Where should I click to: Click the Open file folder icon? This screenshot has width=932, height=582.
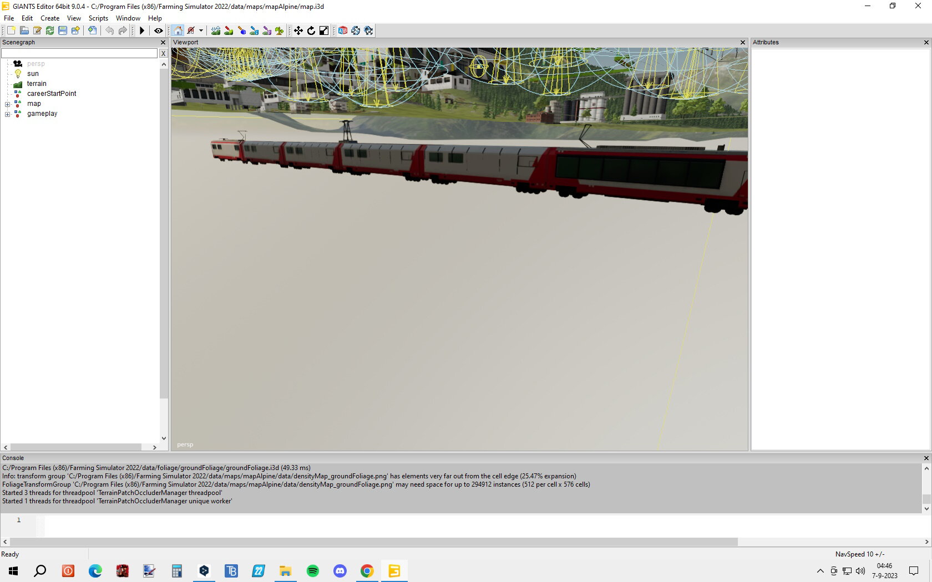click(24, 30)
